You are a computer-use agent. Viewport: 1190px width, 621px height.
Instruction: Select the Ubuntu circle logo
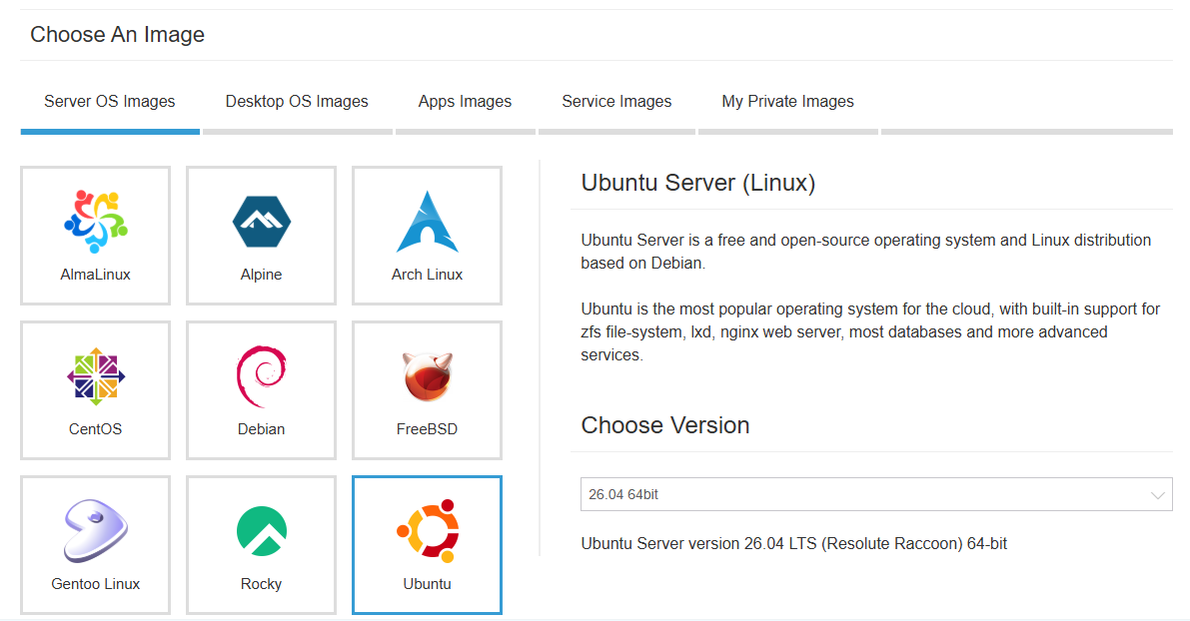(428, 531)
